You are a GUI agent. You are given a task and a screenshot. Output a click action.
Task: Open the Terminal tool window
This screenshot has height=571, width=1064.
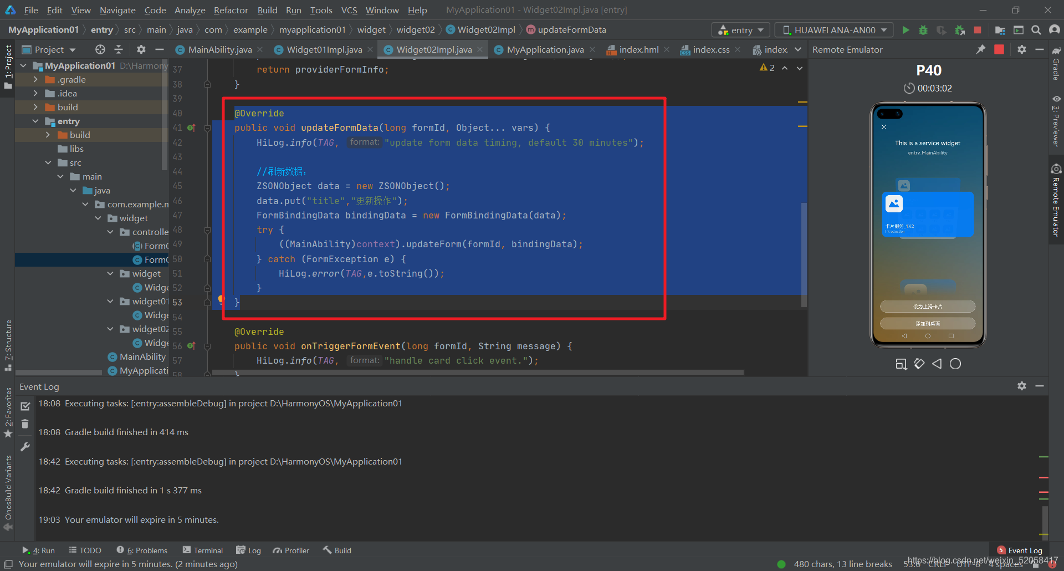pos(203,550)
